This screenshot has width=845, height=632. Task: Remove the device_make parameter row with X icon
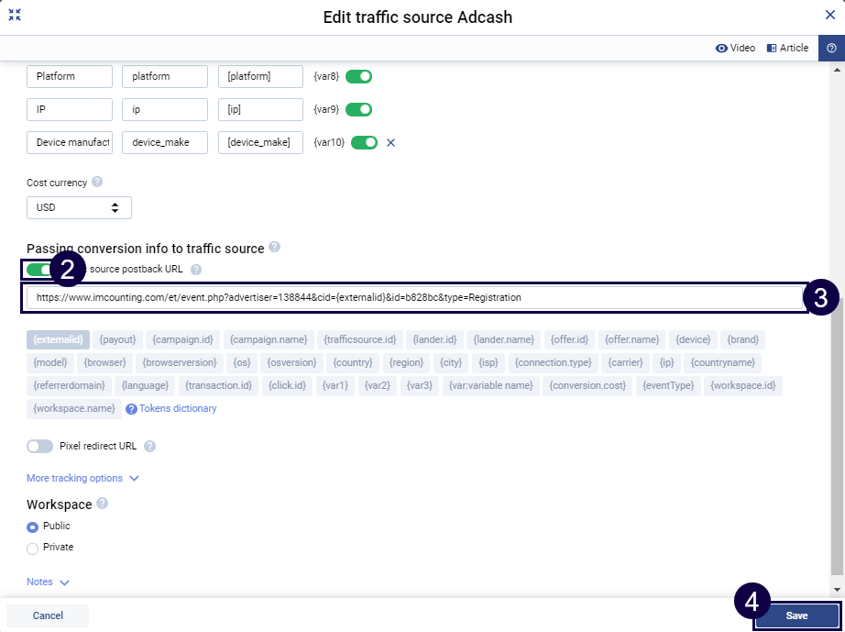pyautogui.click(x=390, y=142)
